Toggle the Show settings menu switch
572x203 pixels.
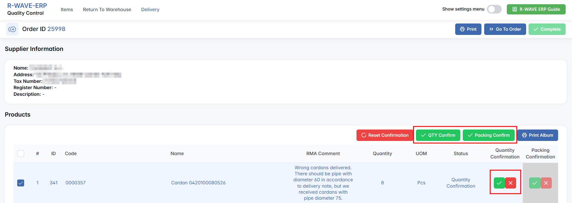click(x=494, y=9)
